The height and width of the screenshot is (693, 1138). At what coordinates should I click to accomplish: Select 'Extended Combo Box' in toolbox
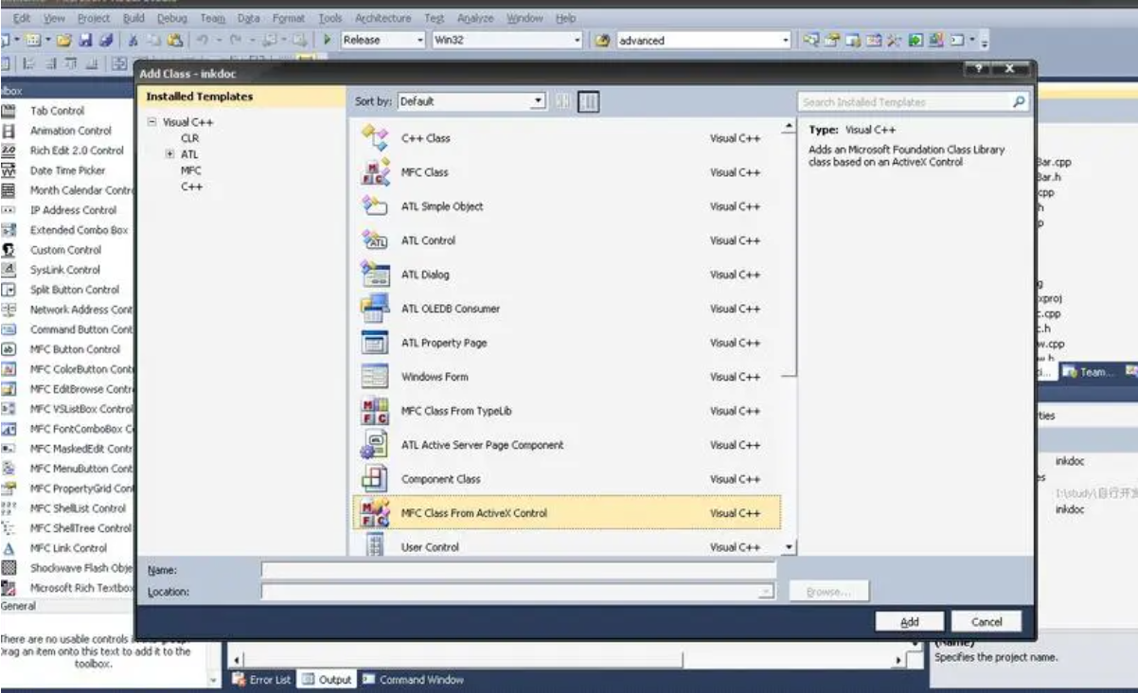coord(79,230)
